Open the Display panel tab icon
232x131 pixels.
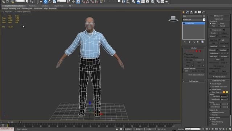click(x=199, y=12)
